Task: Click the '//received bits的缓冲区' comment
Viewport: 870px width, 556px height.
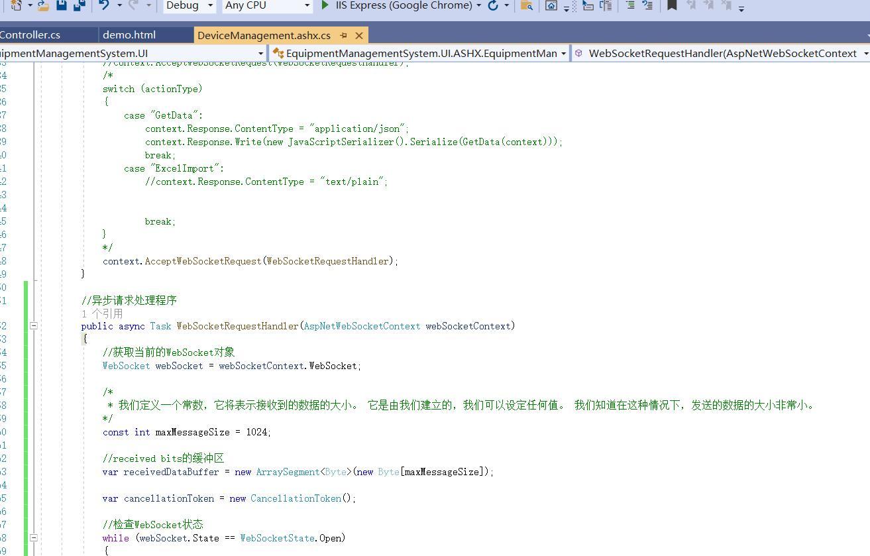Action: (x=163, y=458)
